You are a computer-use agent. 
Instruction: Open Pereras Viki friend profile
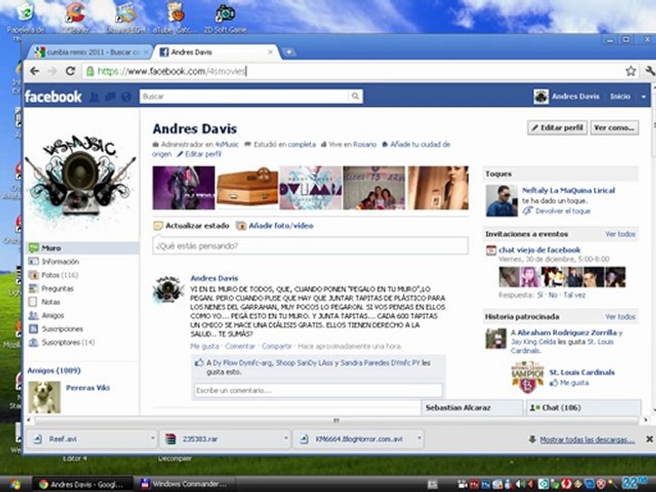click(88, 388)
